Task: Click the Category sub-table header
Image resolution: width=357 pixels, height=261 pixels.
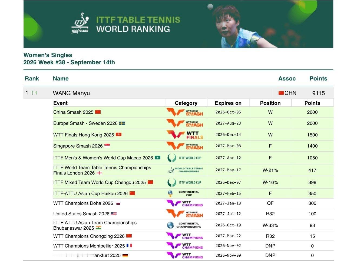Action: (x=186, y=103)
